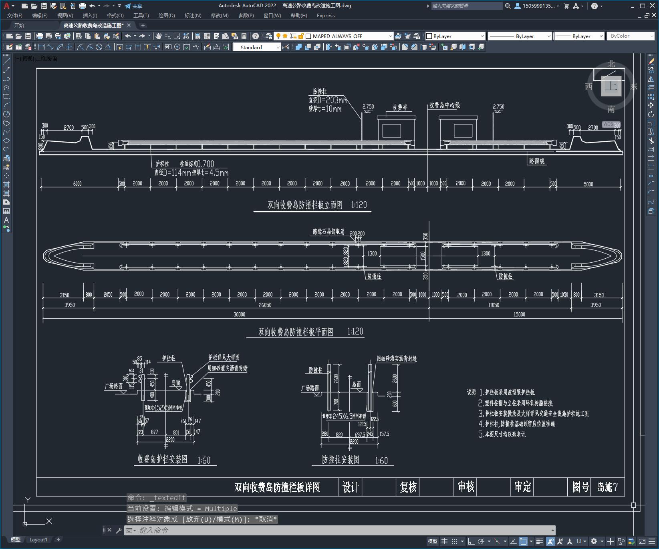Click the Linear dimension tool icon

(x=40, y=47)
